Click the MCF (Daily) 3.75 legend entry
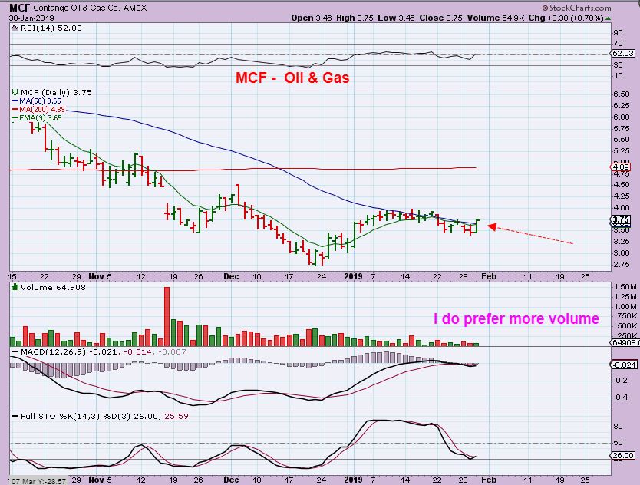The width and height of the screenshot is (640, 485). pos(56,93)
